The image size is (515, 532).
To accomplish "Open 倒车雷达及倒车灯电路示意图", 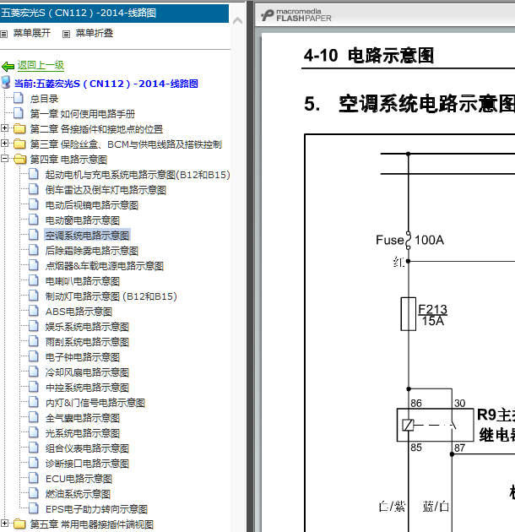I will [106, 190].
